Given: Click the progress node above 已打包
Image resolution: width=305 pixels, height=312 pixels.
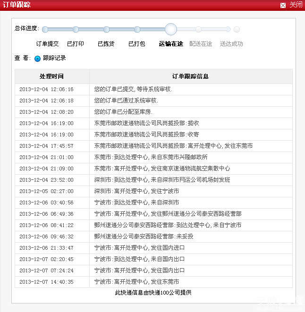Looking at the screenshot, I should (x=137, y=29).
